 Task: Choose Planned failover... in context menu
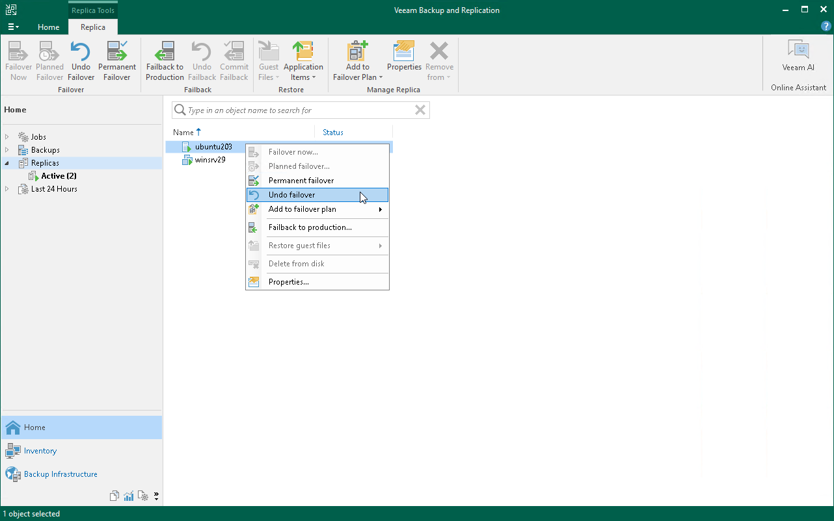pyautogui.click(x=317, y=166)
